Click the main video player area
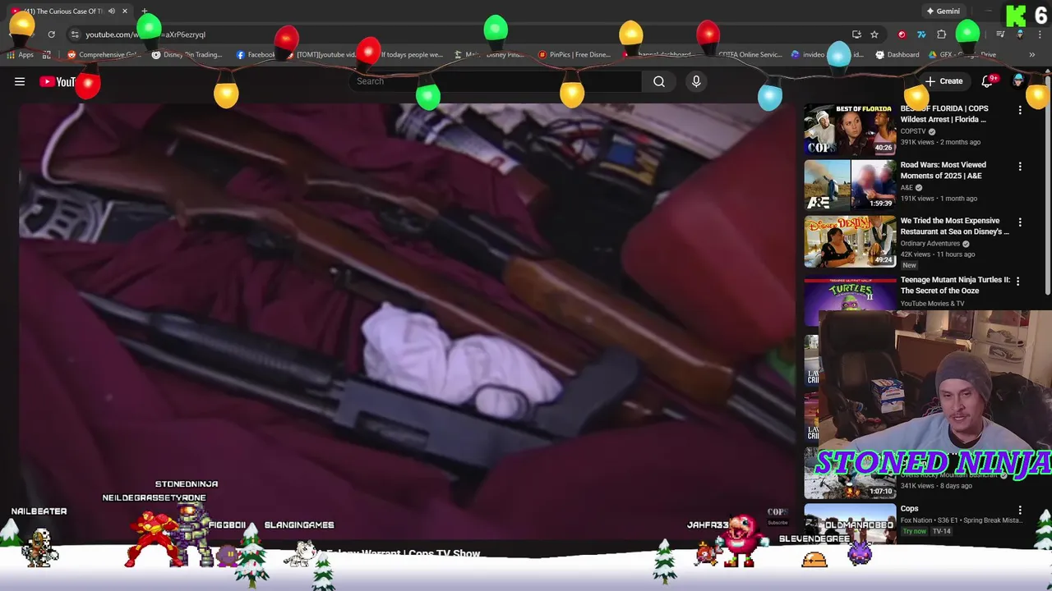The width and height of the screenshot is (1052, 591). 408,320
